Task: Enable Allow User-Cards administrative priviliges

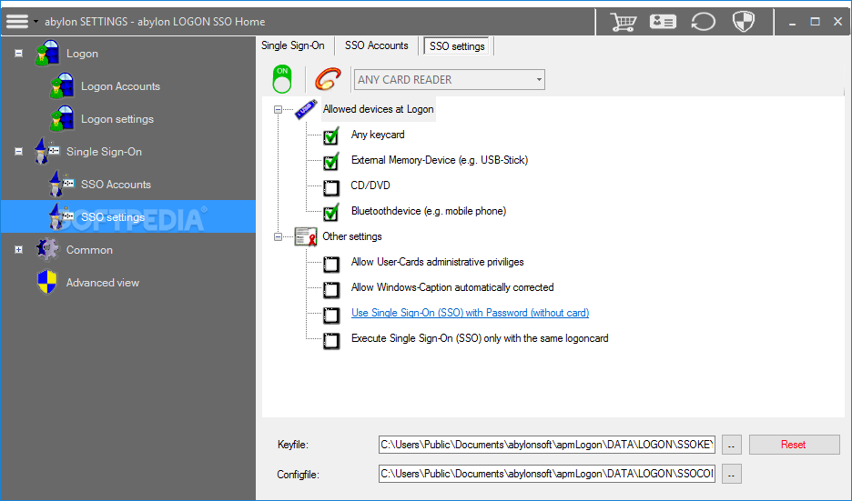Action: point(331,264)
